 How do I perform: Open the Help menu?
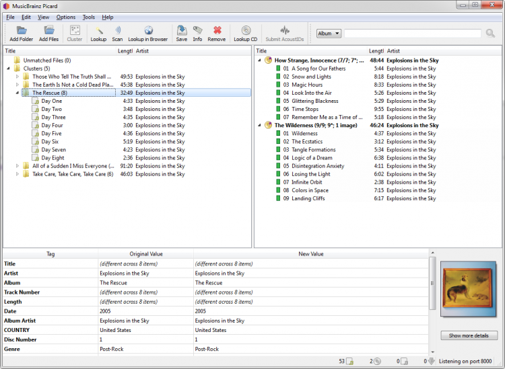tap(108, 17)
